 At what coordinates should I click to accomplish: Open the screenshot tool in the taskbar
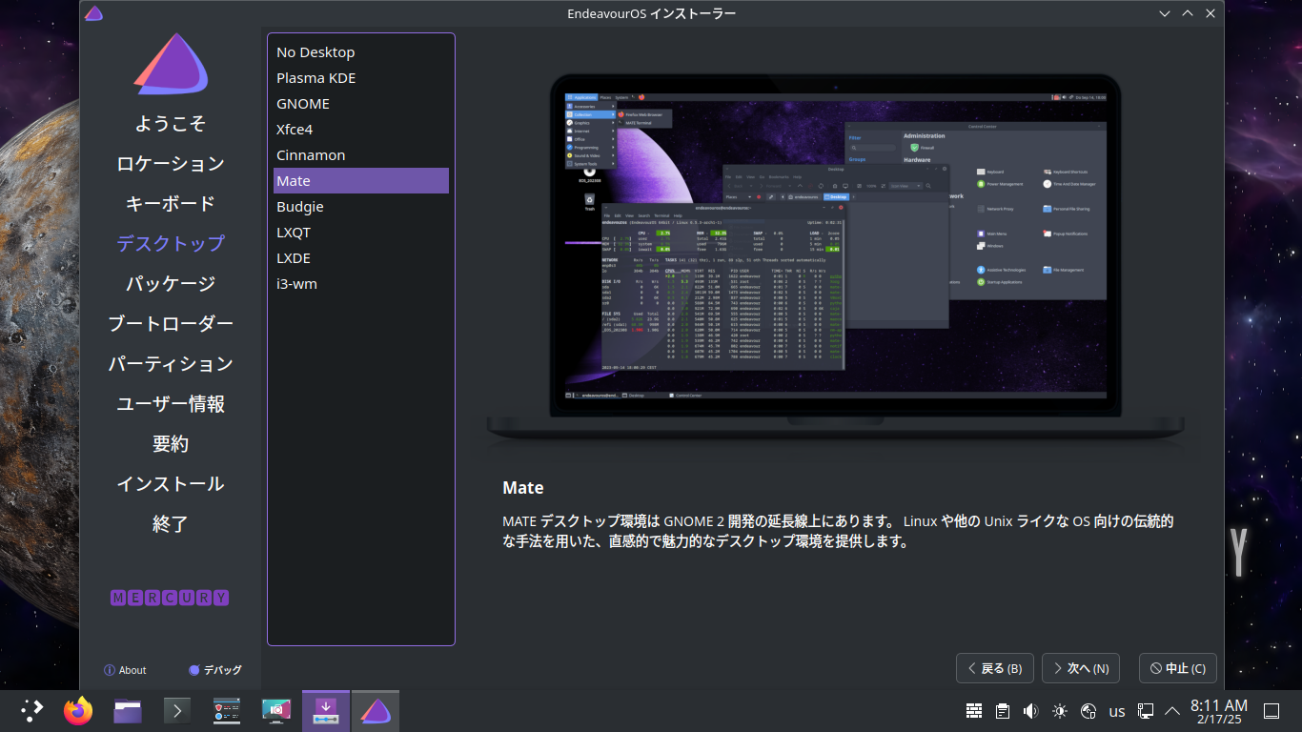[276, 711]
